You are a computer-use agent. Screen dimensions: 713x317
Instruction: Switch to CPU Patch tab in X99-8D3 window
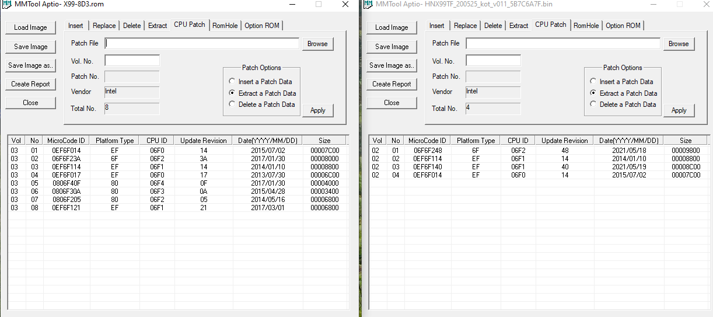(x=190, y=25)
